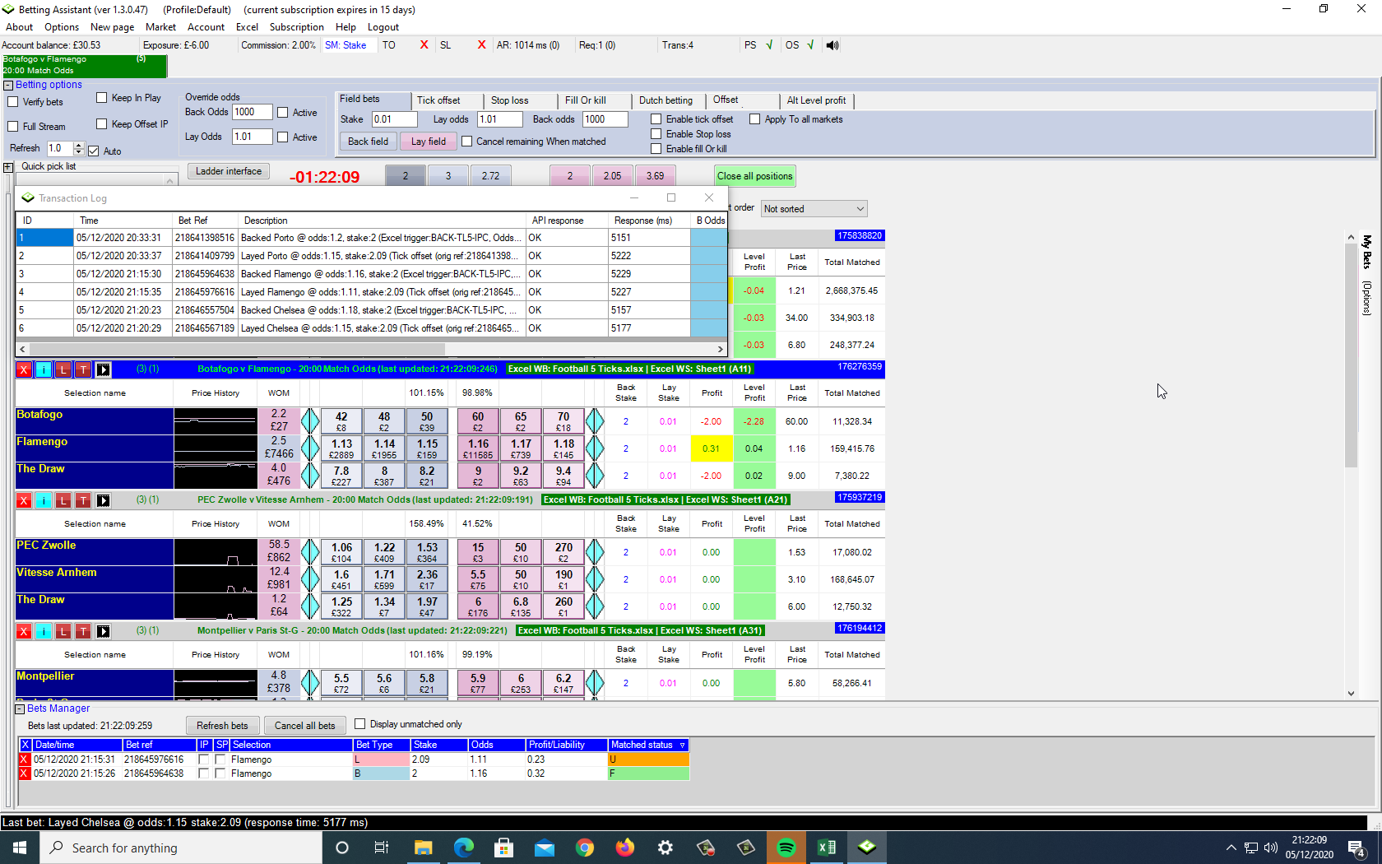Click the Field bets Stake input field
The image size is (1382, 864).
click(x=394, y=119)
